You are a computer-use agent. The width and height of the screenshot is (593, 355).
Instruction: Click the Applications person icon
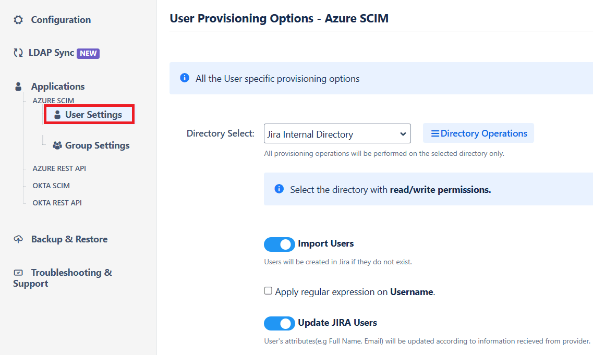coord(18,87)
